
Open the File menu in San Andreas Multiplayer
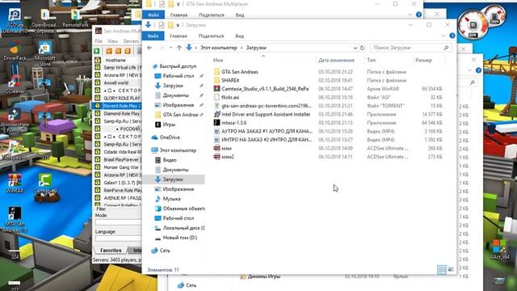click(99, 41)
